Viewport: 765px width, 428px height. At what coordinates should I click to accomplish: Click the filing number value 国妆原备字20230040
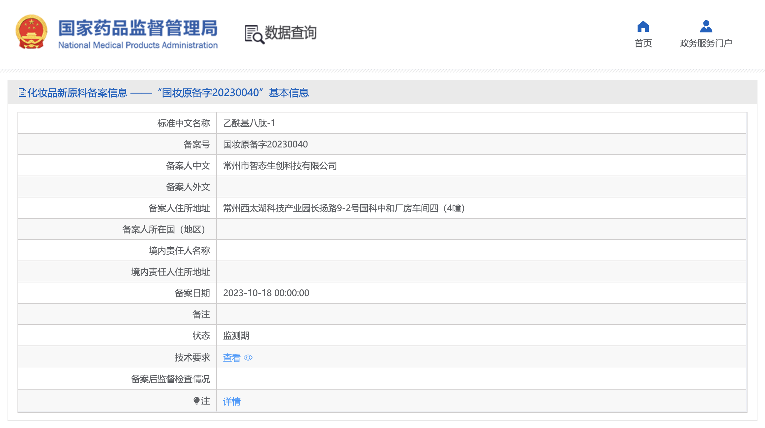[265, 144]
